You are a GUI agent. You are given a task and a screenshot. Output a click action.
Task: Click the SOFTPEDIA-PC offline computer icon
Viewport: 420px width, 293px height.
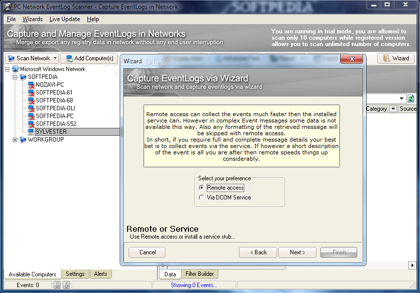click(31, 117)
